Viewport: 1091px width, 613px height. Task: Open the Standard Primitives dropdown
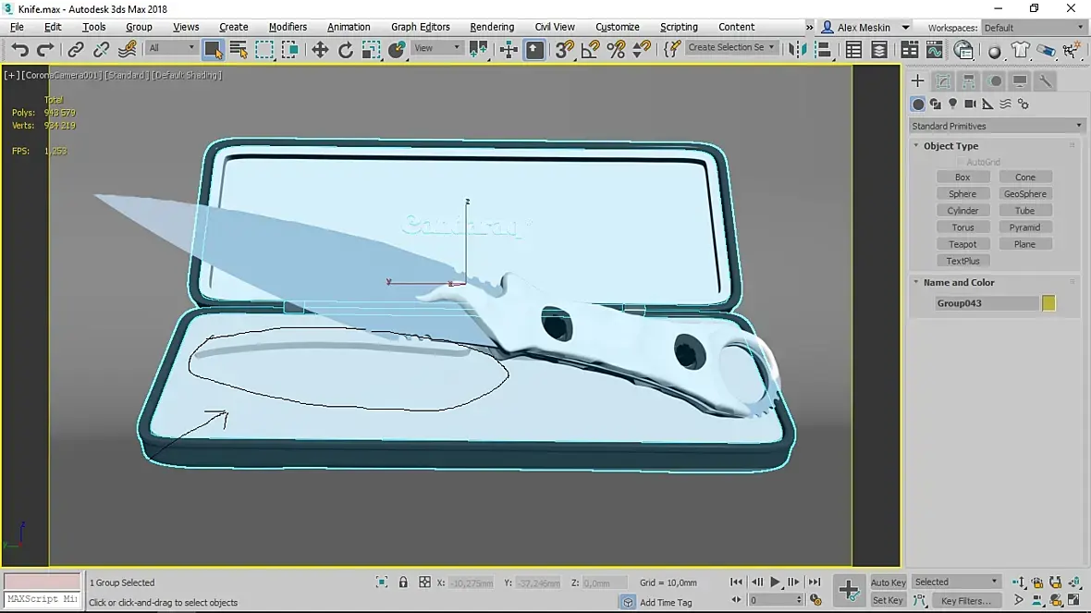tap(996, 126)
